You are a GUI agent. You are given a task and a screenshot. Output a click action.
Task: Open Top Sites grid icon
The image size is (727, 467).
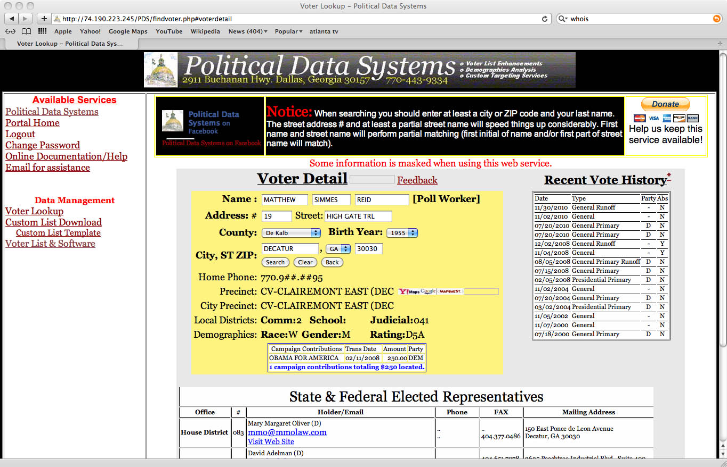(x=43, y=31)
